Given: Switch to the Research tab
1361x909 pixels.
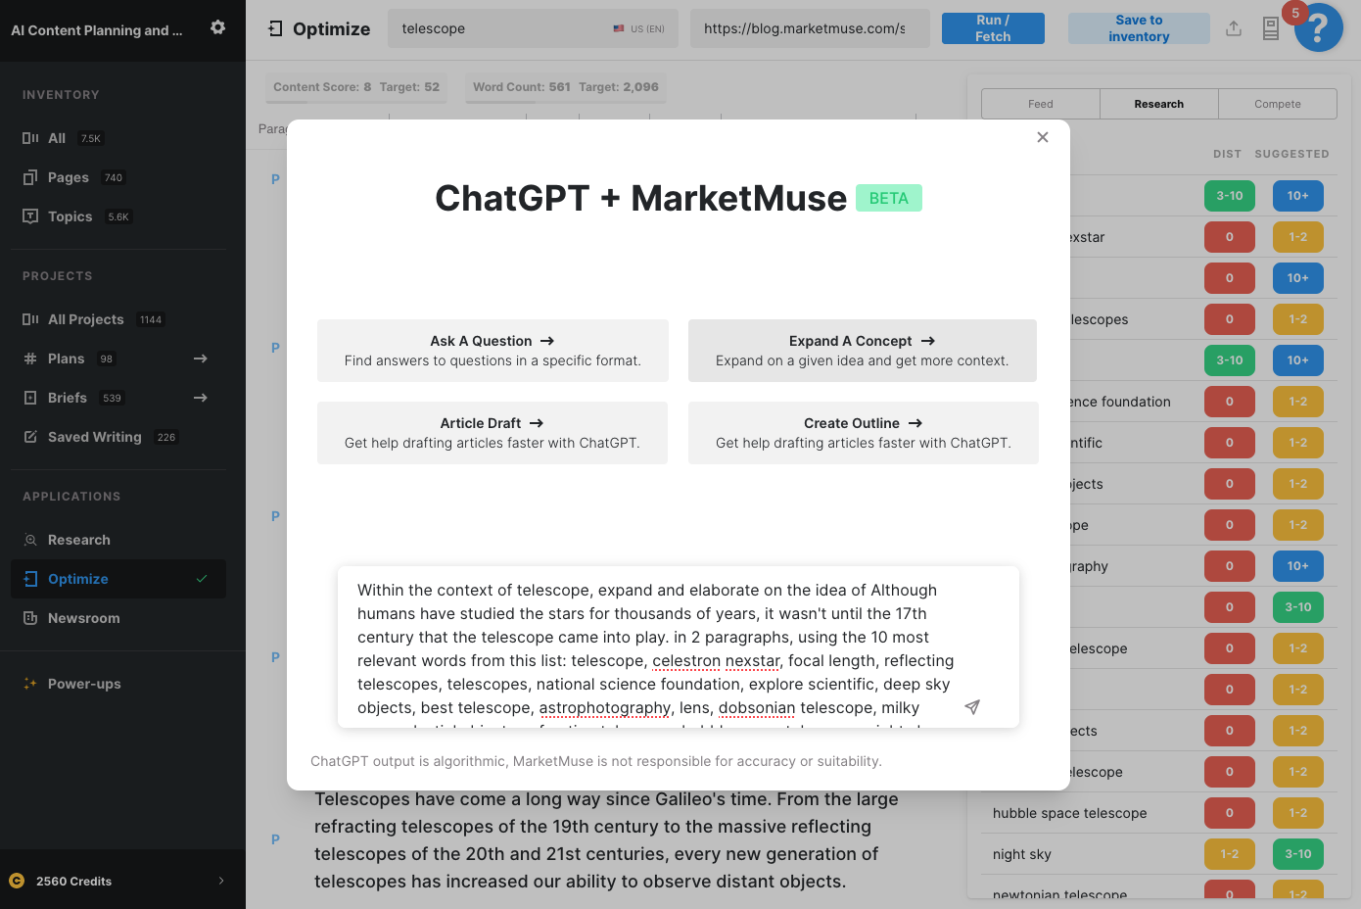Looking at the screenshot, I should 1159,104.
